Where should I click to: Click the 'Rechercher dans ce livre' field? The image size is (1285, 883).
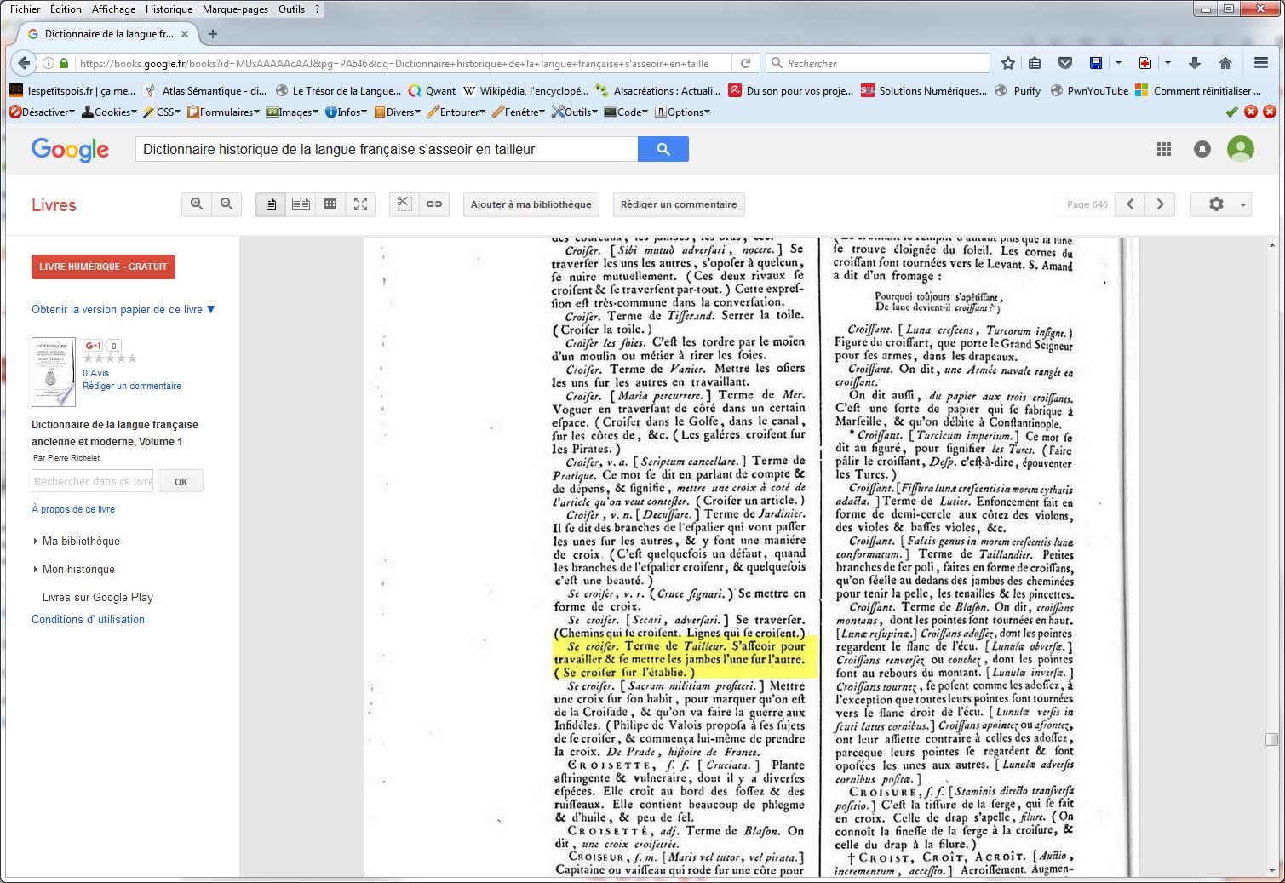click(x=93, y=481)
